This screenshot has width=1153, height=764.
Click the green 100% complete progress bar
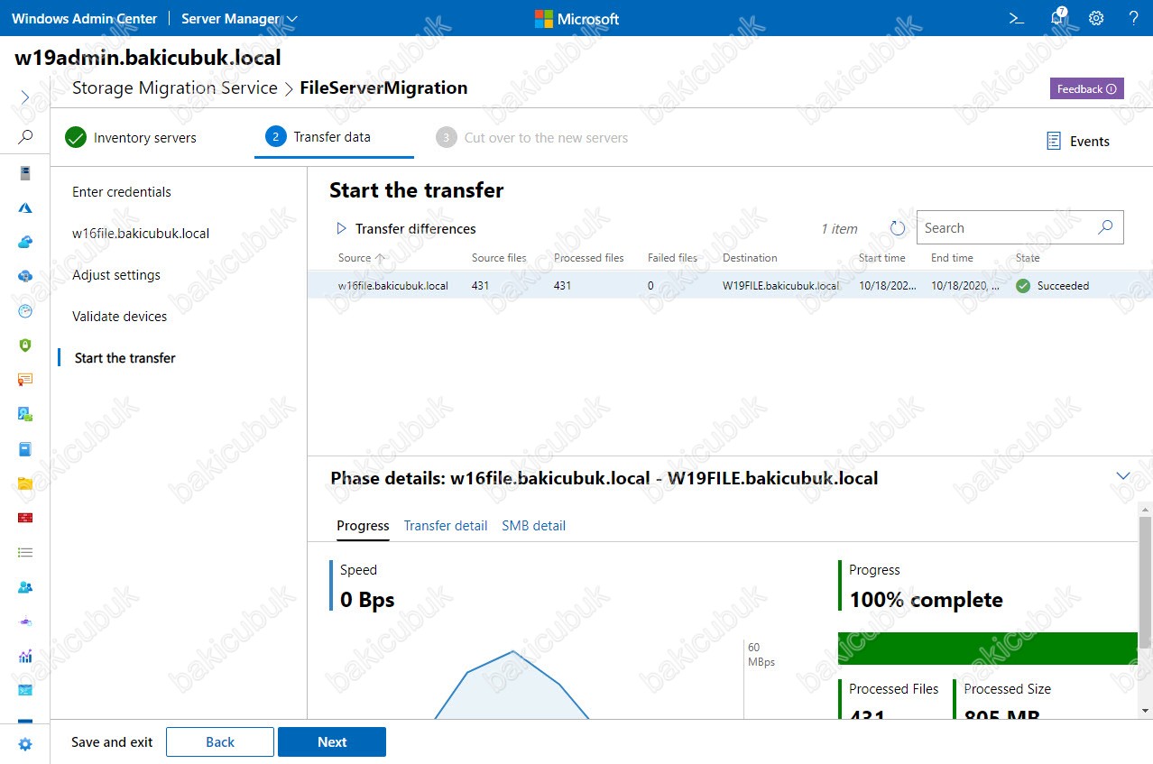988,649
